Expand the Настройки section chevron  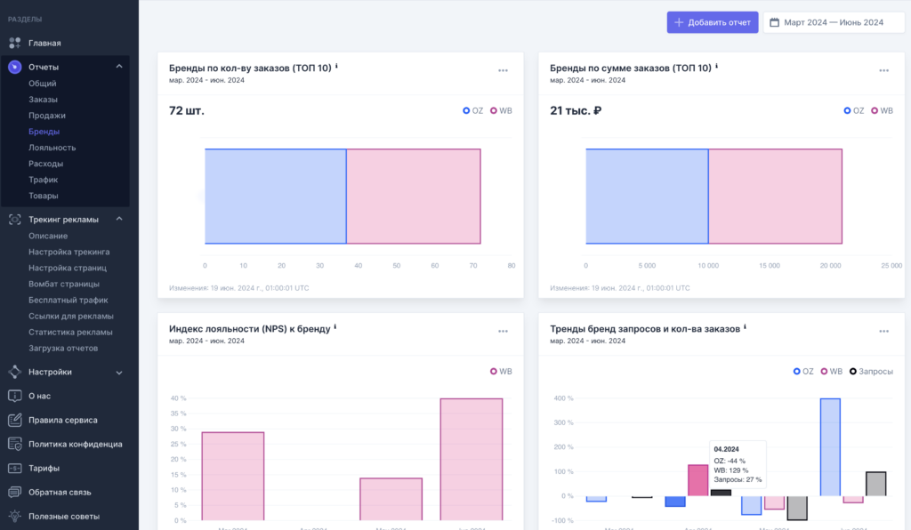(119, 373)
